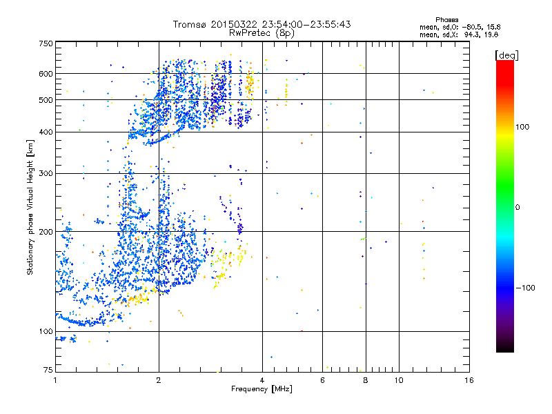Viewport: 552px width, 414px height.
Task: Click the colorbar tick label '0'
Action: coord(517,207)
